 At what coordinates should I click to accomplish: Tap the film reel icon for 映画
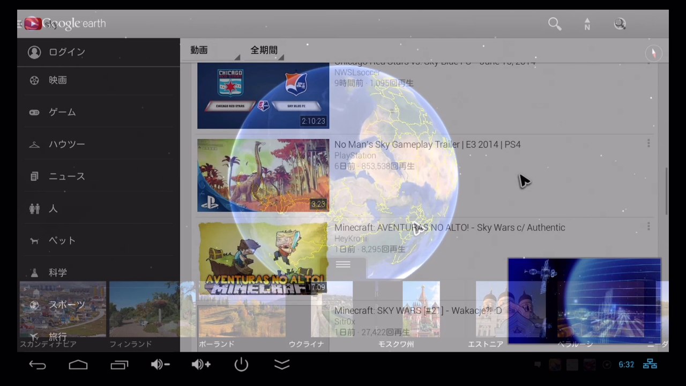34,80
